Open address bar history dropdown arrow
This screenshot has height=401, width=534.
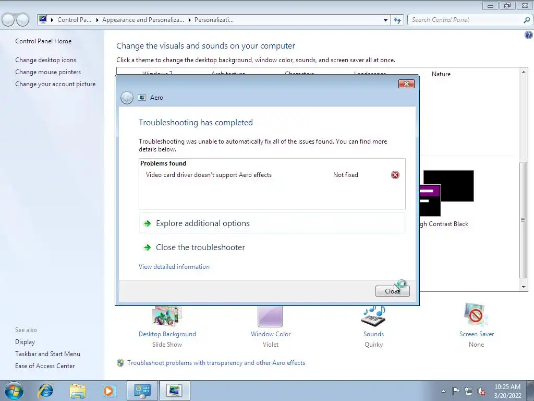click(x=385, y=20)
